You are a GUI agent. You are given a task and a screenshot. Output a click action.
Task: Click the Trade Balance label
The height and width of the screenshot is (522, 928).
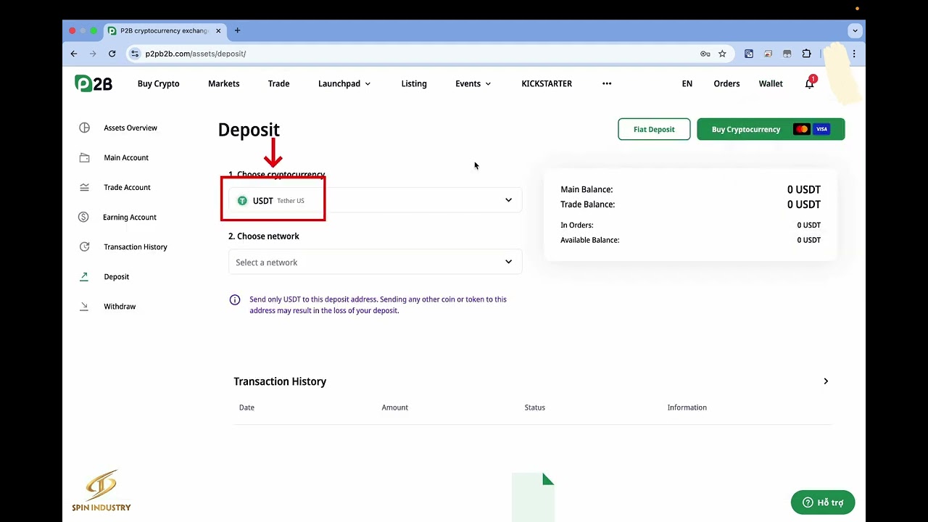588,204
